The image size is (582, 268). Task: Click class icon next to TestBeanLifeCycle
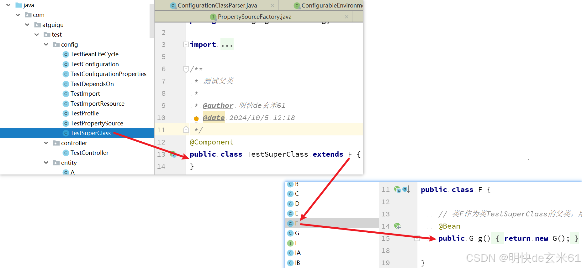[x=66, y=54]
